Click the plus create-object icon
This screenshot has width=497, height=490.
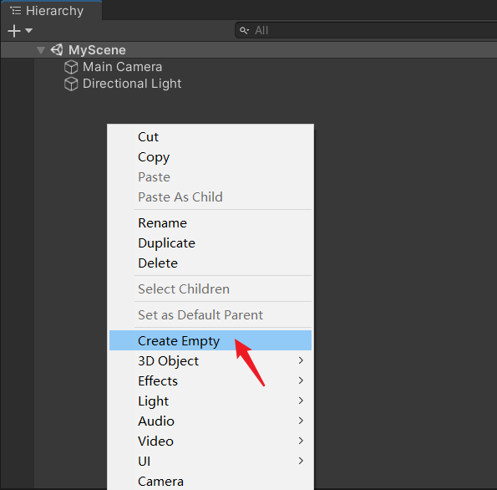coord(14,31)
